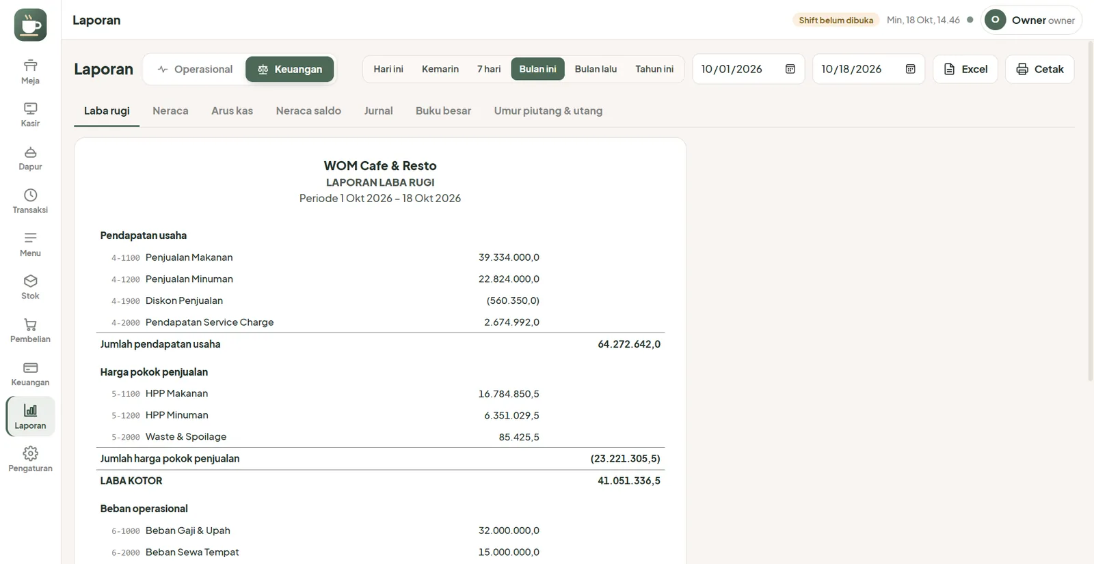Viewport: 1094px width, 564px height.
Task: Open the Meja sidebar section
Action: [30, 72]
